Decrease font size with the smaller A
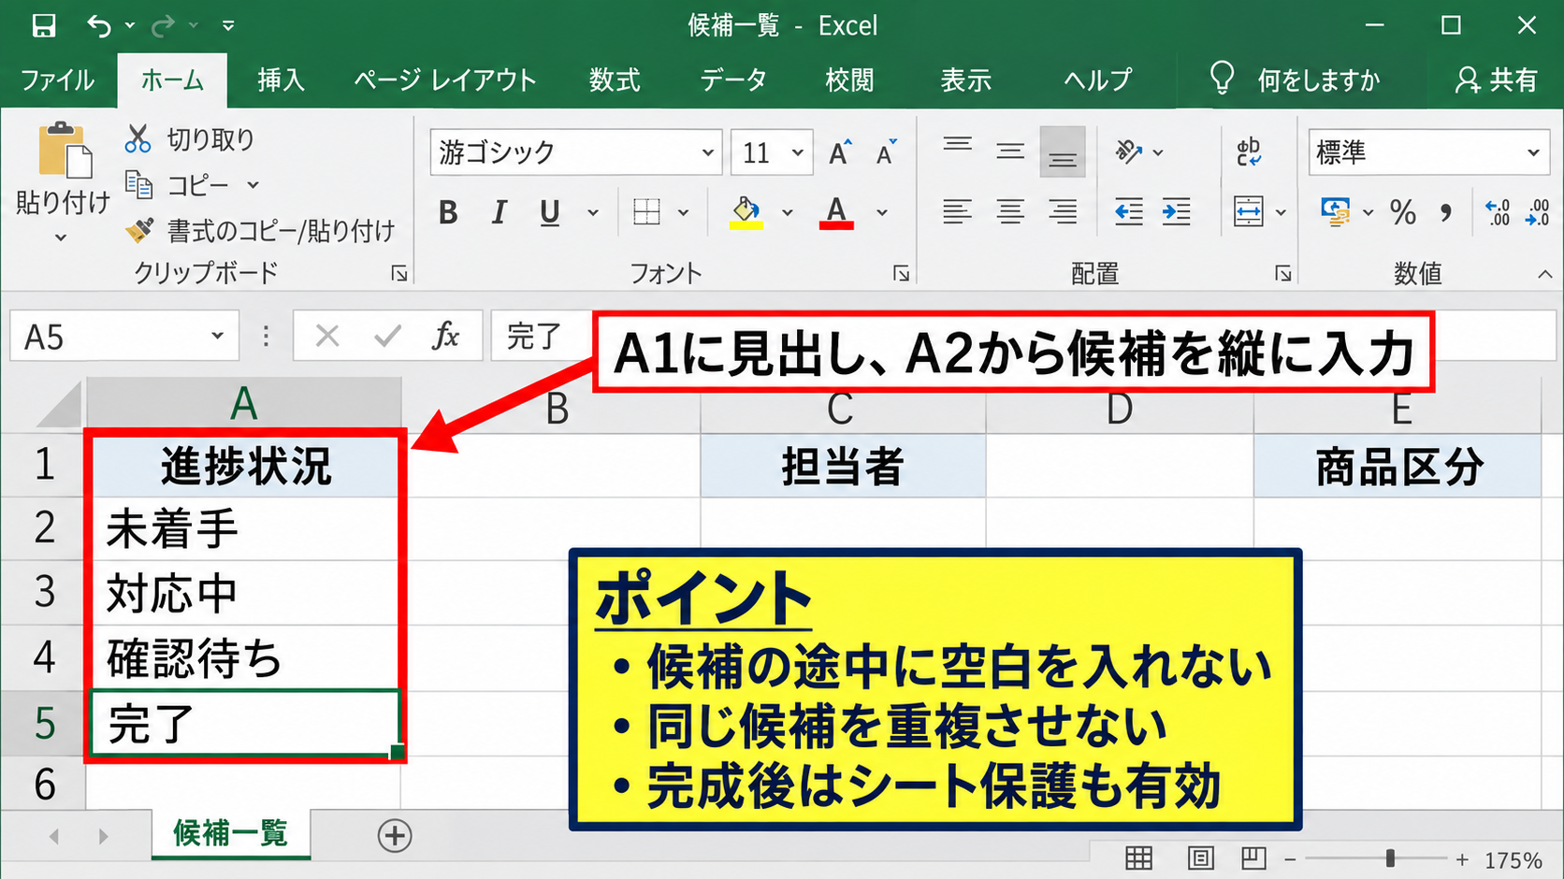This screenshot has width=1564, height=879. (x=886, y=152)
